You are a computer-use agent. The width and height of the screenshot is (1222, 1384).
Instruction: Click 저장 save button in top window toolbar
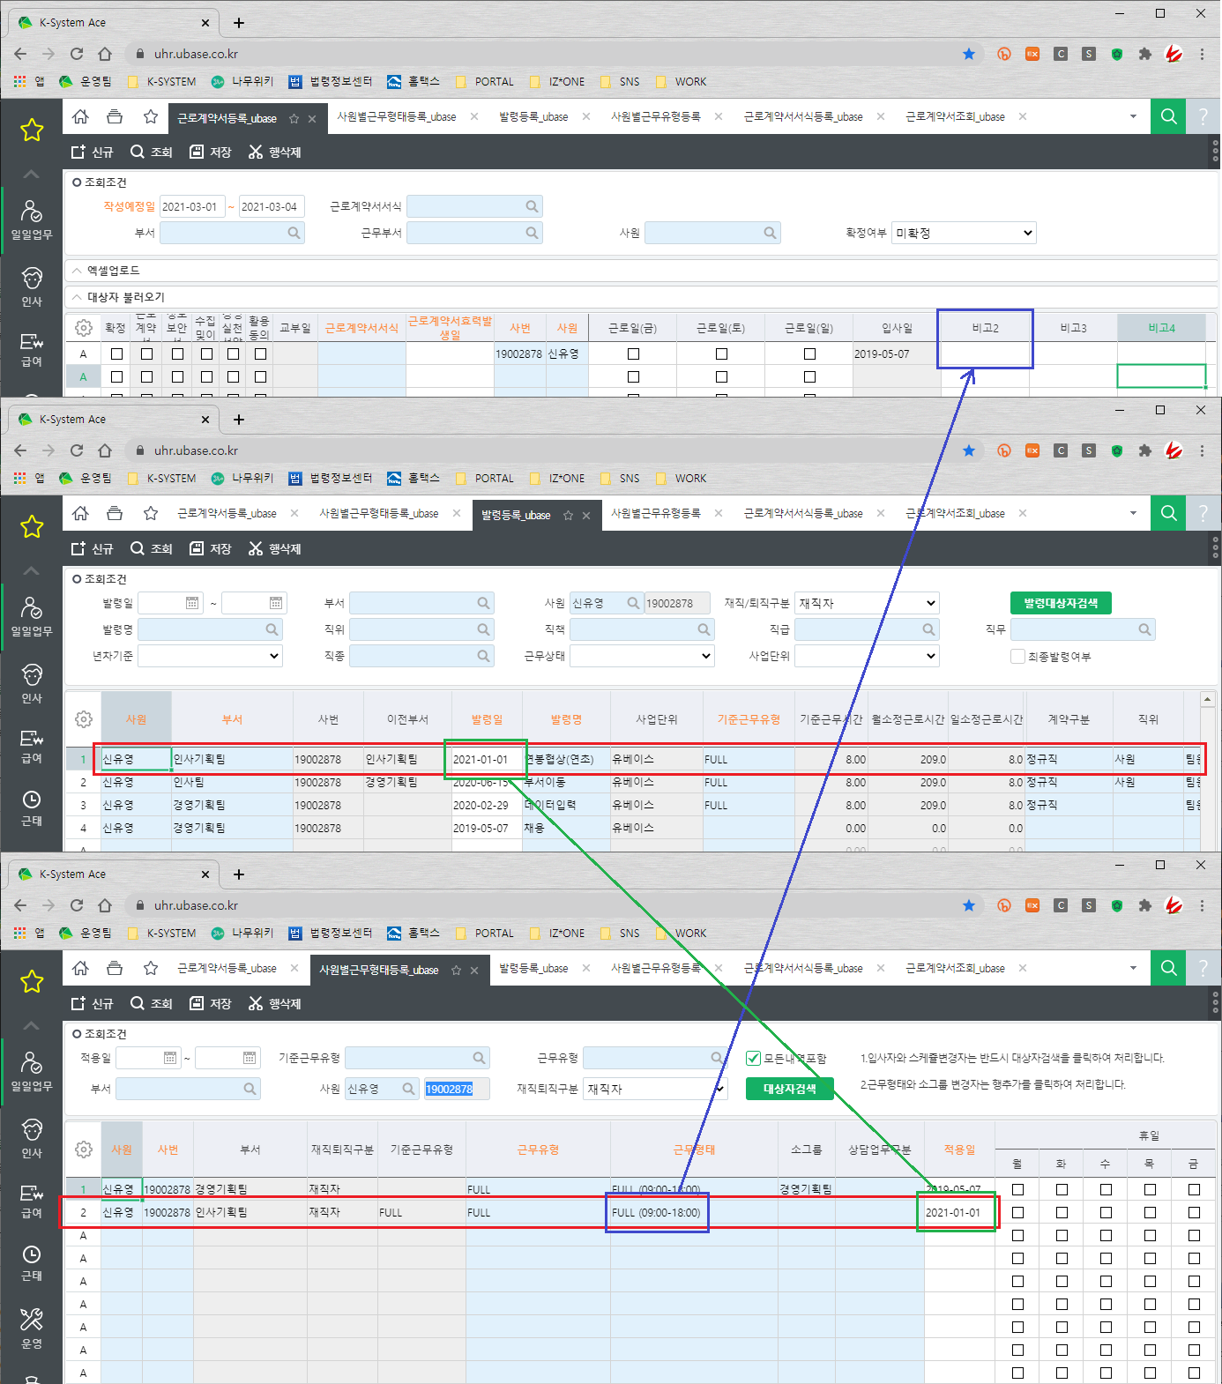click(211, 152)
